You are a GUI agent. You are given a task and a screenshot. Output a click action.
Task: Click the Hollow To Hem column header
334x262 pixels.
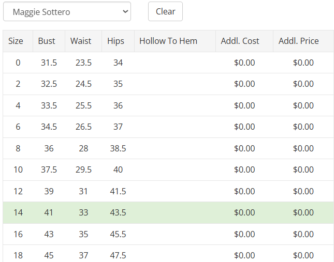[168, 41]
